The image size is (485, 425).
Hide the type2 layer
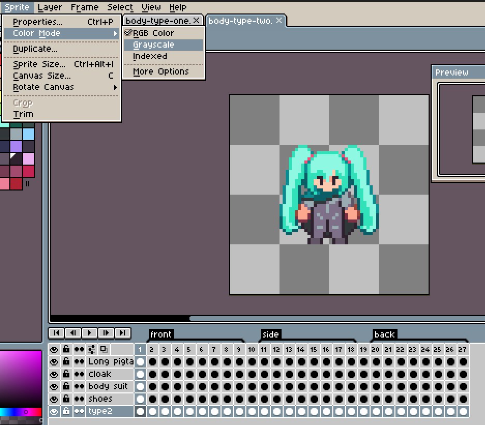54,412
